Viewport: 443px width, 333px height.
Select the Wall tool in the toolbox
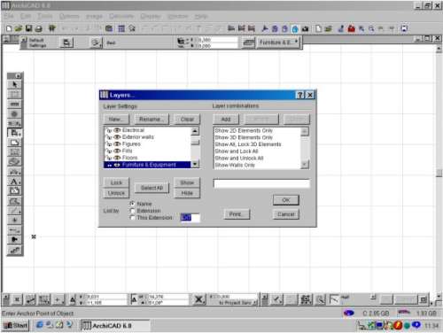pos(14,105)
